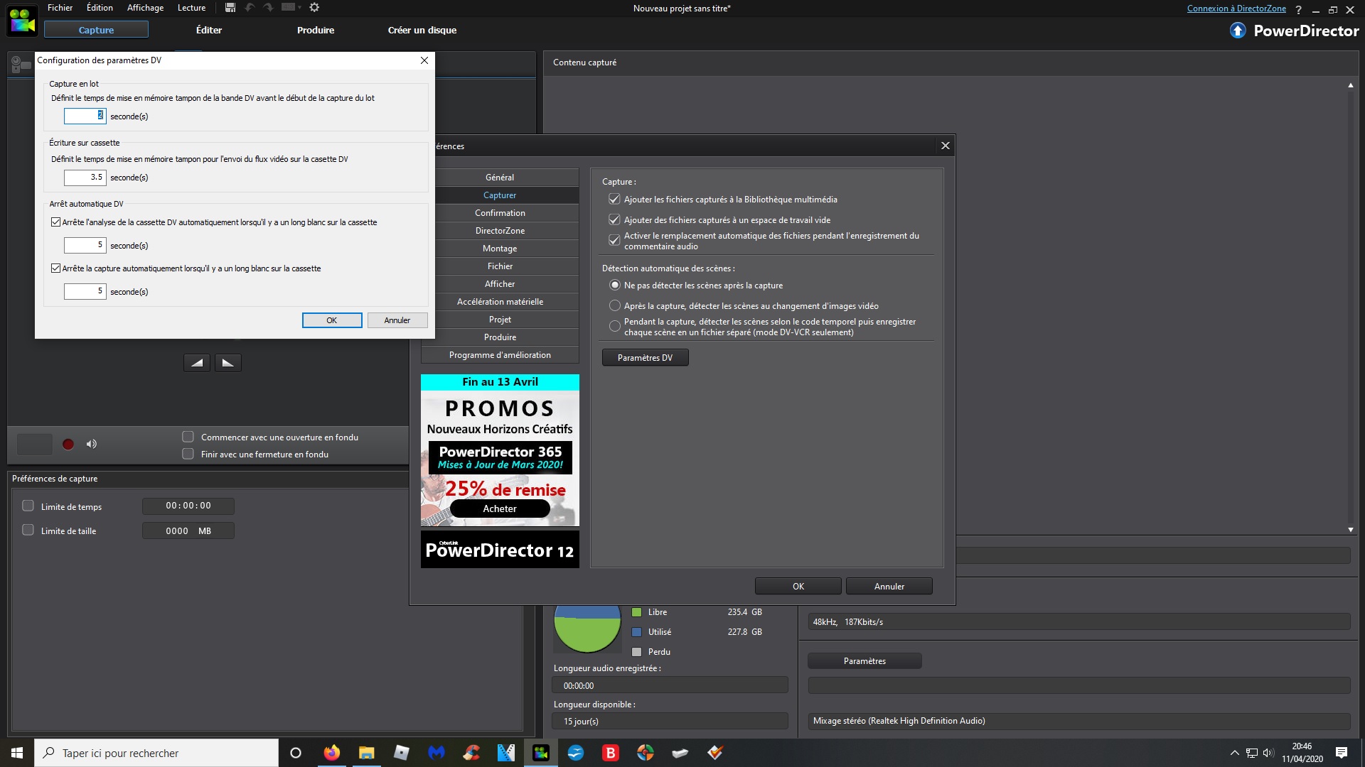This screenshot has width=1365, height=767.
Task: Click the fade-in ramp icon button
Action: [197, 363]
